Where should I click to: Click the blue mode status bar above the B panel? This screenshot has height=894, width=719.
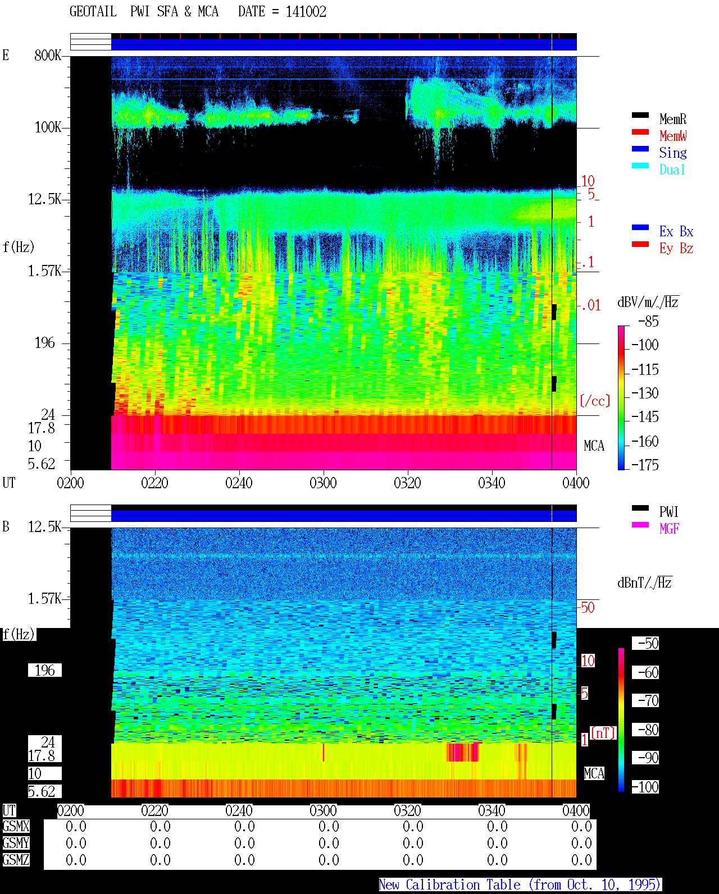344,516
